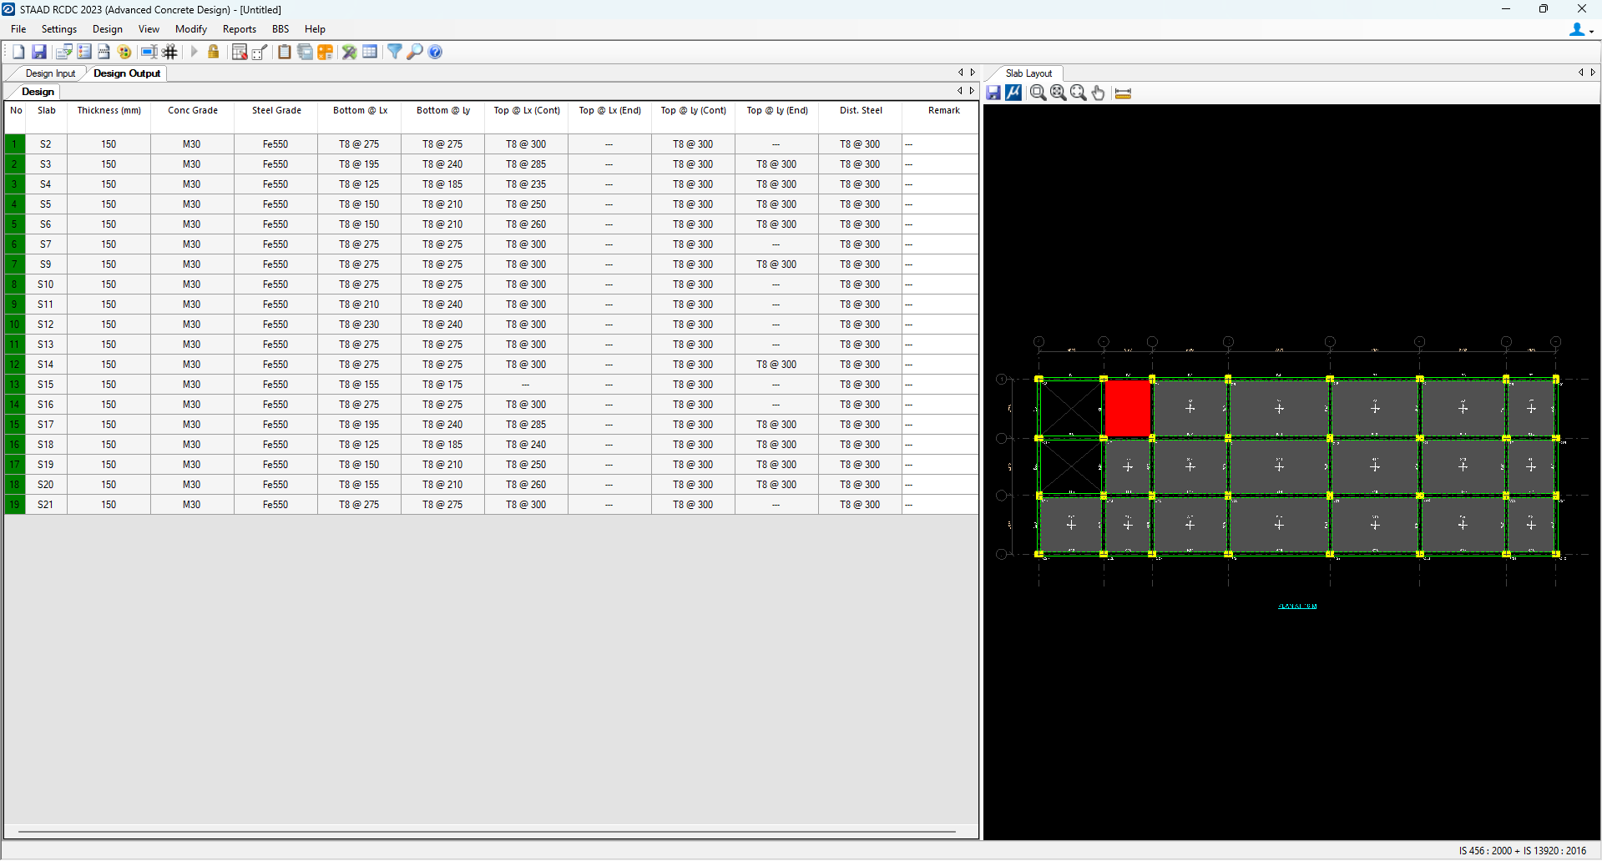The width and height of the screenshot is (1602, 861).
Task: Switch to the Design Input tab
Action: 50,73
